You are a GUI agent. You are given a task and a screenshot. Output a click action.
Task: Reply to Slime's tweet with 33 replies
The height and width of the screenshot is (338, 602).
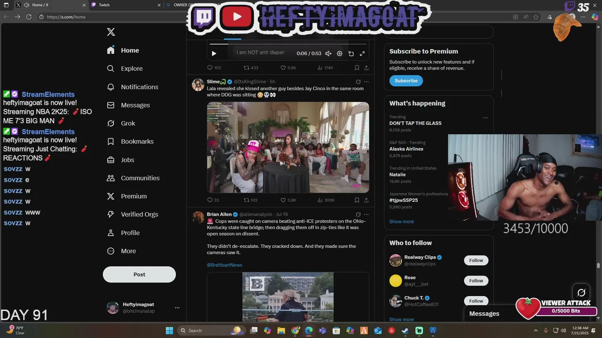point(213,200)
